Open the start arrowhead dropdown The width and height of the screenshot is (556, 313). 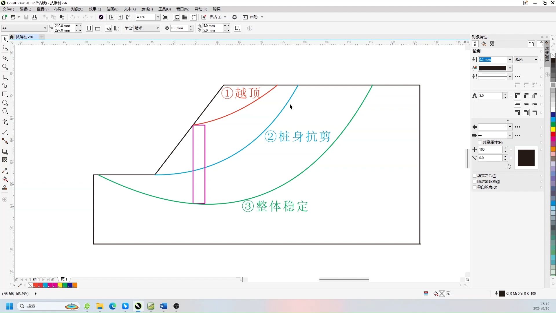click(x=510, y=127)
